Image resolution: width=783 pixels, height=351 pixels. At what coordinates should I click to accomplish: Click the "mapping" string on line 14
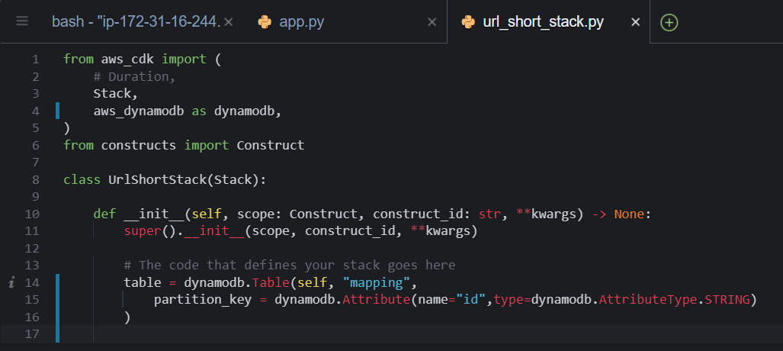coord(376,282)
